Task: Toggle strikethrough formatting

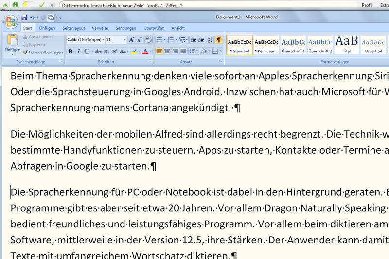Action: coord(98,52)
